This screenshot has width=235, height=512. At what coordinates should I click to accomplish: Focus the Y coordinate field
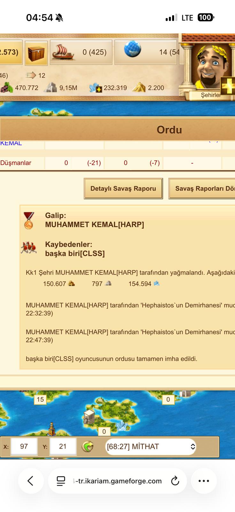click(63, 446)
